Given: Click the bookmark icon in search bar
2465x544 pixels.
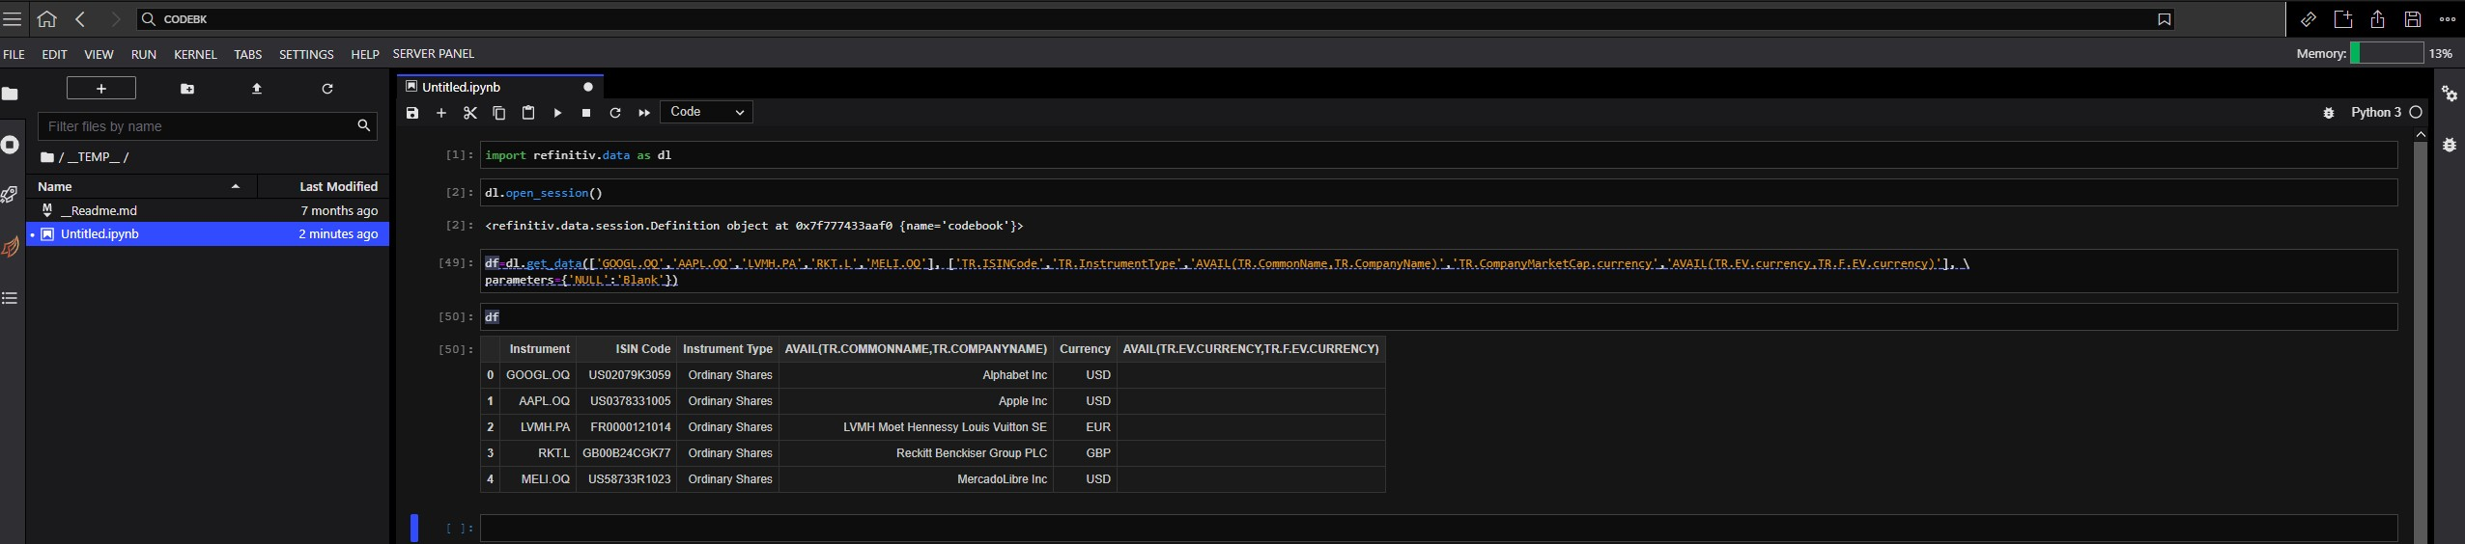Looking at the screenshot, I should 2165,19.
